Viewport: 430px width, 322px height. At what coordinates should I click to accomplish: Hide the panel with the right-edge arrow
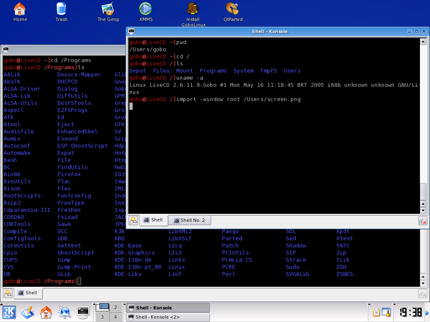click(427, 313)
